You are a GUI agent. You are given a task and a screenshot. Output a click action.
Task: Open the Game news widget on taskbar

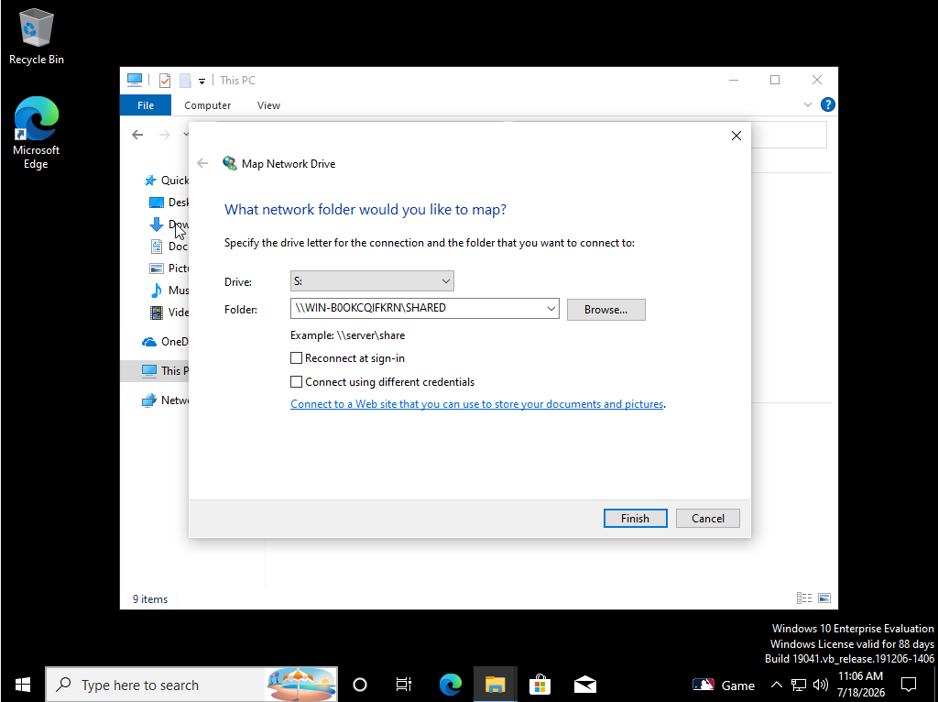click(x=724, y=686)
